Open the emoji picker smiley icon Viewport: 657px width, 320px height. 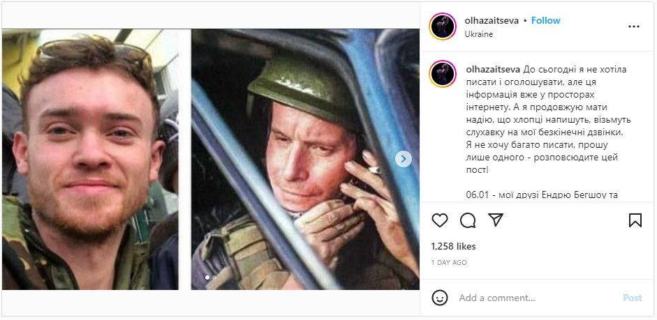[440, 298]
